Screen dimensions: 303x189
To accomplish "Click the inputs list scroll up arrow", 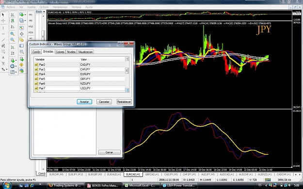I will click(127, 59).
